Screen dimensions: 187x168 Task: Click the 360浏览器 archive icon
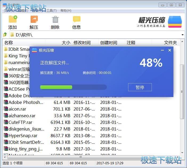pos(6,82)
